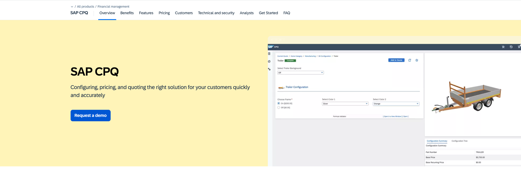Click the TRAILER part number value
521x171 pixels.
click(480, 152)
